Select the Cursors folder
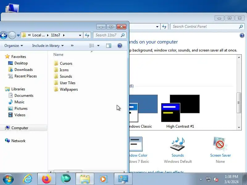247x185 pixels. (63, 64)
